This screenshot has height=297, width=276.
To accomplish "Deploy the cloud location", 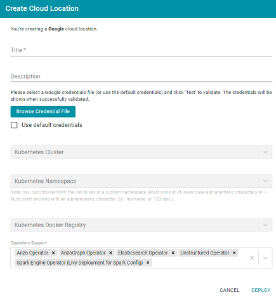I will [x=261, y=290].
